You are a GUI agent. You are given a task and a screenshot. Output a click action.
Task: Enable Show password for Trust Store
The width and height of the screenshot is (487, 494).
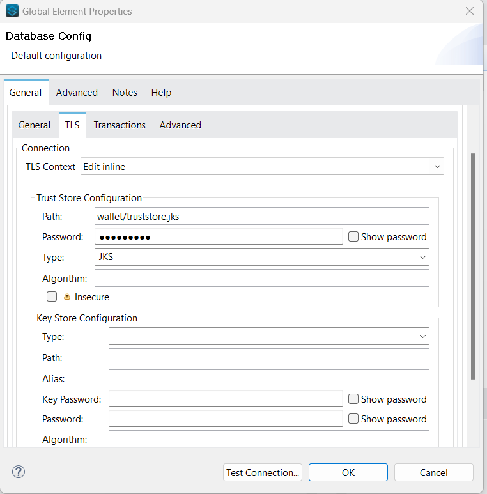click(x=353, y=236)
